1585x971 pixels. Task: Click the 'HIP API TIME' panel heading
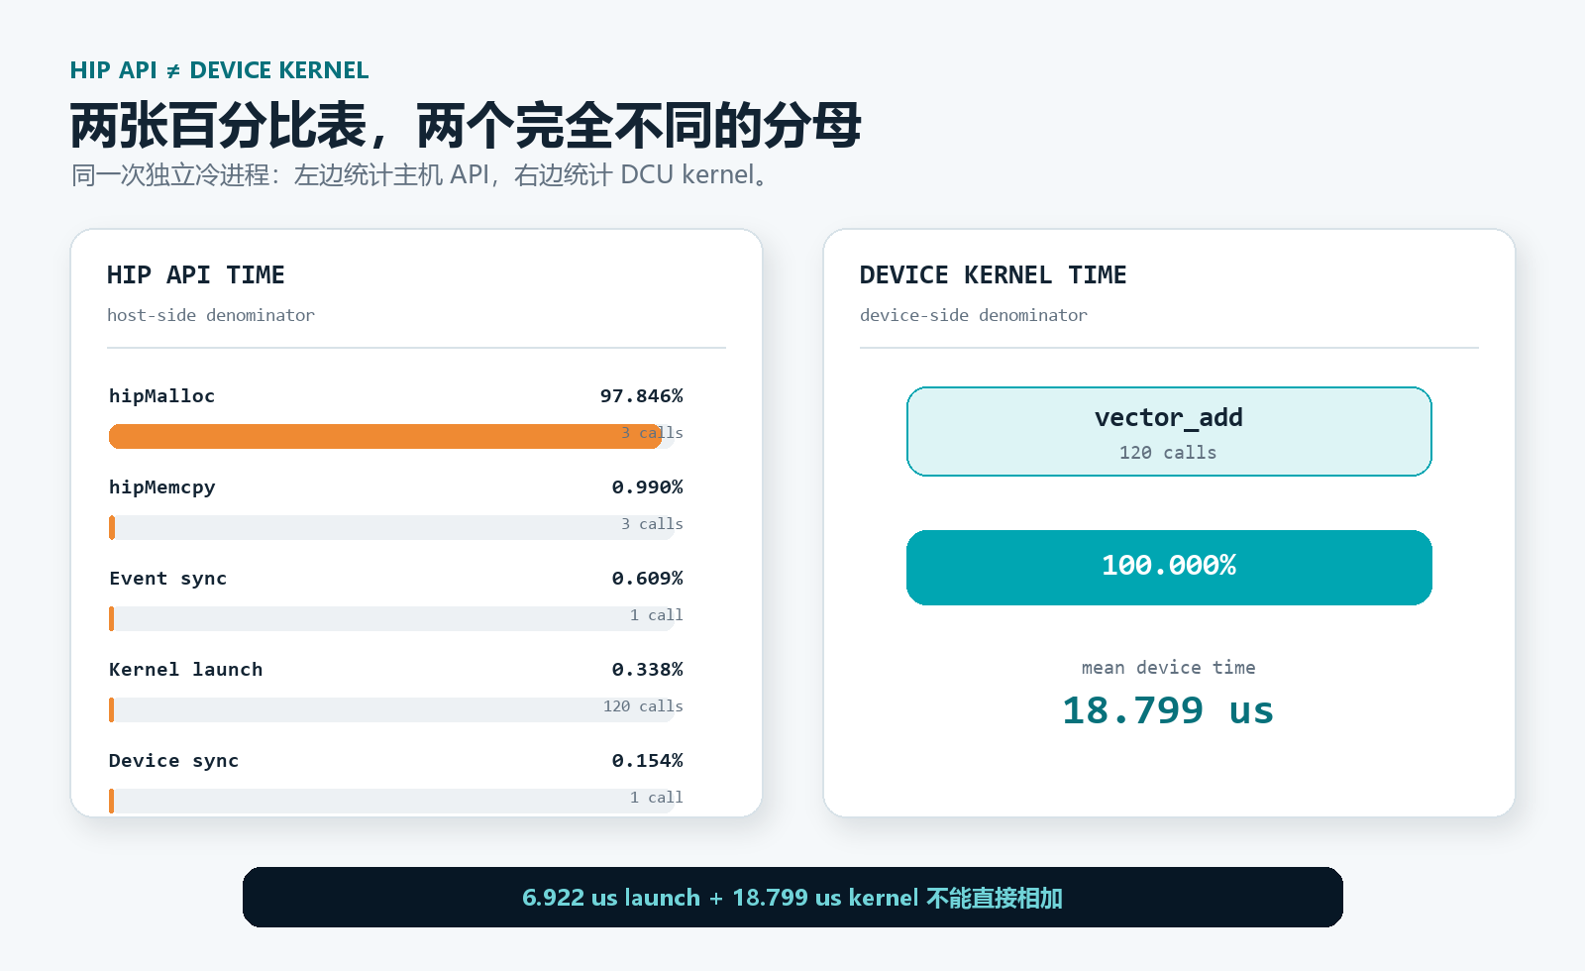pyautogui.click(x=196, y=274)
